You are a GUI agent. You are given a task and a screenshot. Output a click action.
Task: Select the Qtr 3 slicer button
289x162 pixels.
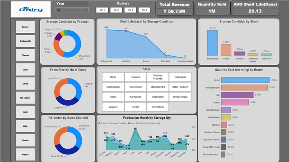pos(130,10)
